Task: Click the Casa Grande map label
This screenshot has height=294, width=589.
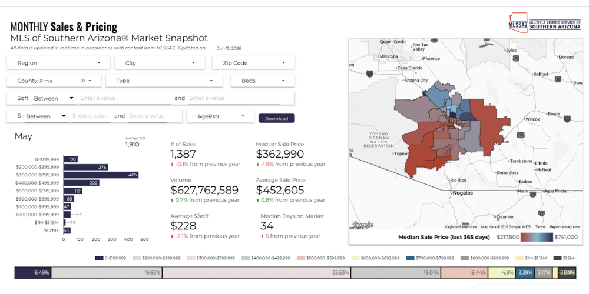Action: point(410,68)
